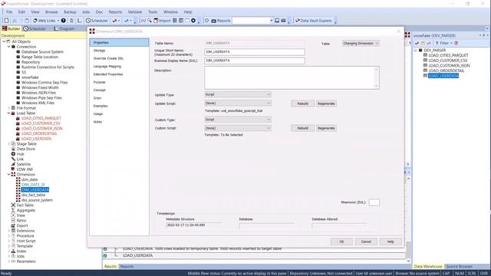The width and height of the screenshot is (491, 276).
Task: Expand the Stage Table node
Action: (x=8, y=144)
